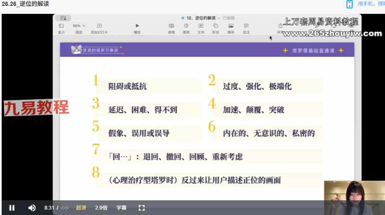Insert a chart with 图表 icon
The width and height of the screenshot is (385, 215).
click(x=186, y=26)
